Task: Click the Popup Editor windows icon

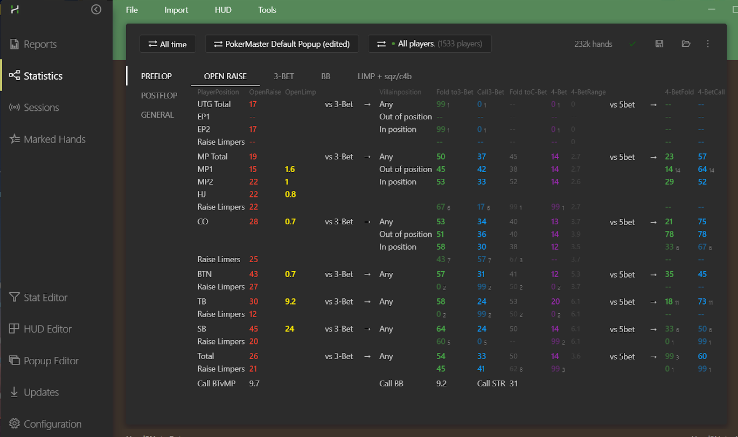Action: (15, 361)
